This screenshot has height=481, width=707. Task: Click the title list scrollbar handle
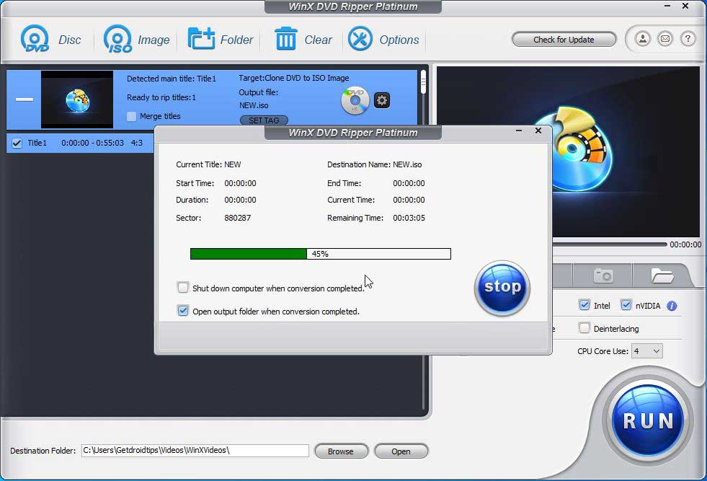(423, 82)
